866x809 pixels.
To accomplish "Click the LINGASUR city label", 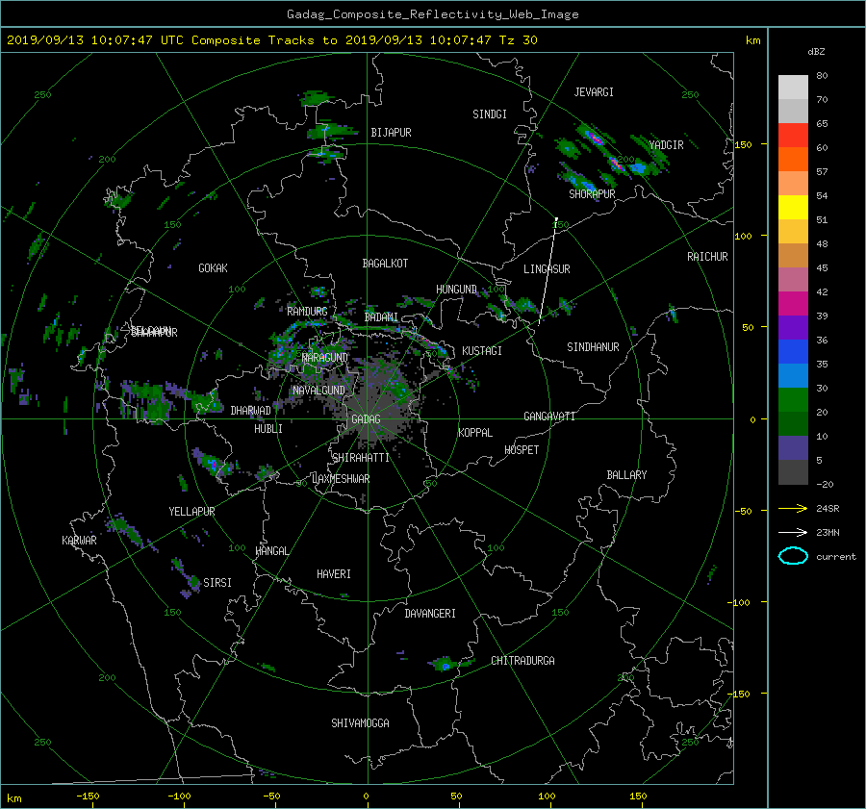I will [547, 269].
